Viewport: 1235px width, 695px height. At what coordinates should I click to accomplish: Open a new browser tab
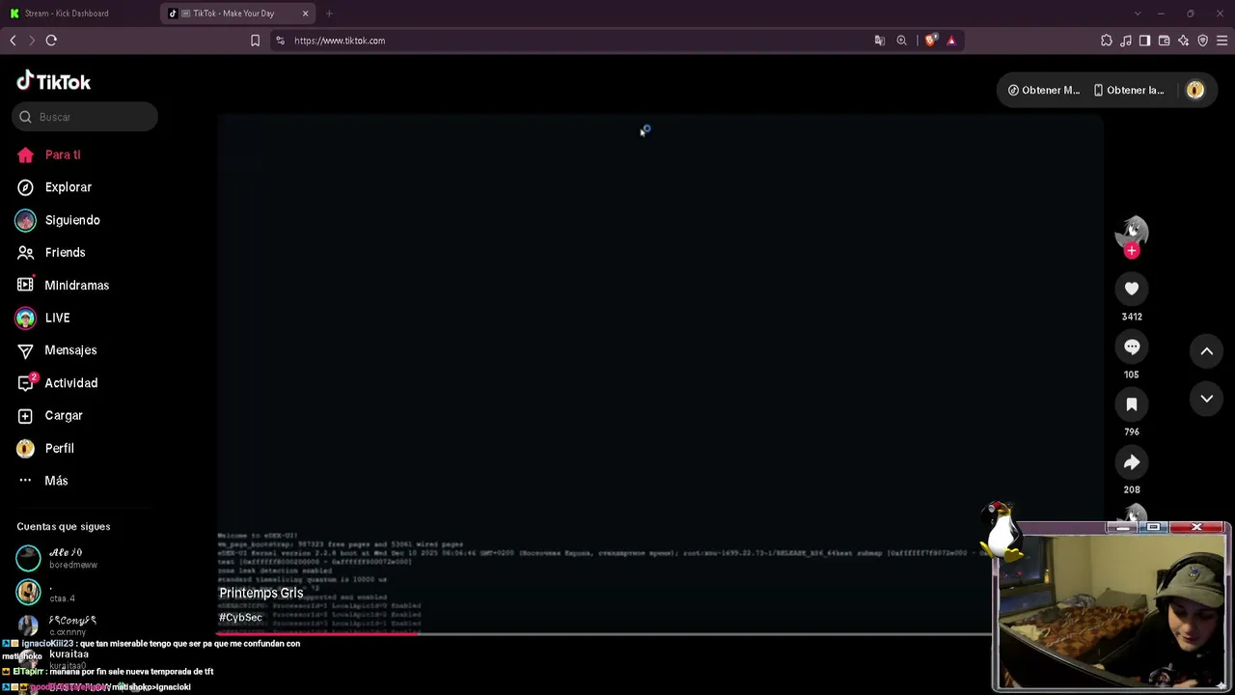click(x=329, y=14)
